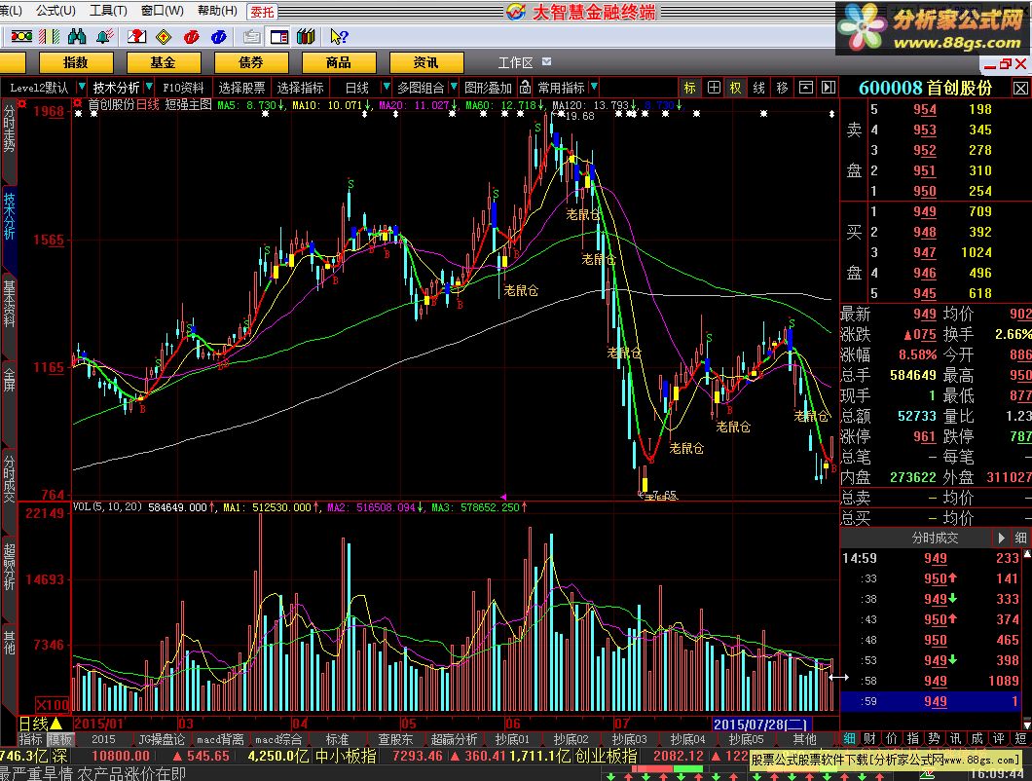Select the 超赢分析 indicator tab
Image resolution: width=1032 pixels, height=781 pixels.
coord(454,739)
